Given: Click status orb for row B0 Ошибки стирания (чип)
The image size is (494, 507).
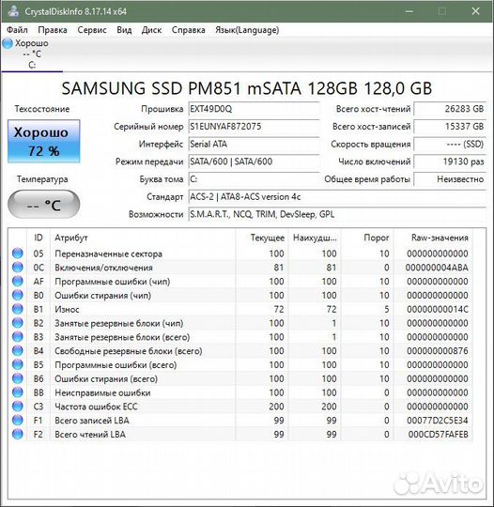Looking at the screenshot, I should [x=18, y=295].
